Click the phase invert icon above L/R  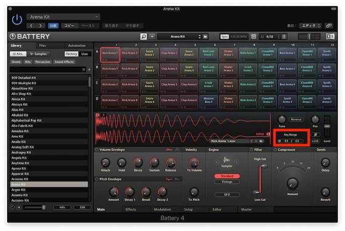point(315,135)
